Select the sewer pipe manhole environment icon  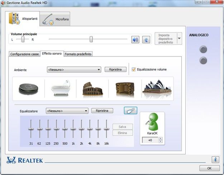(28, 89)
